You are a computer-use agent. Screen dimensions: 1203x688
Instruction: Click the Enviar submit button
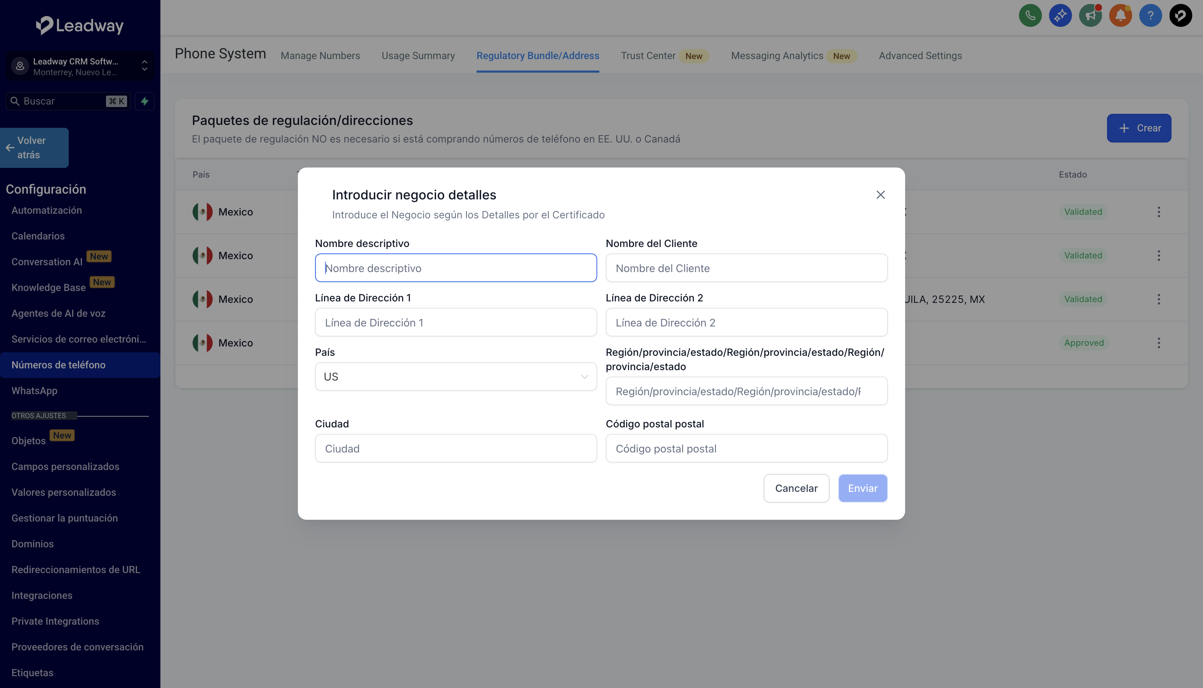(862, 488)
